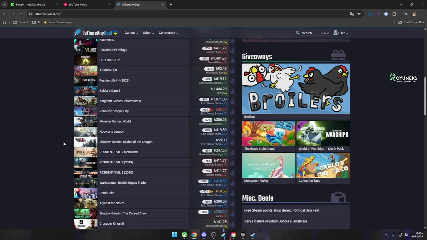Expand the Other dropdown menu

coord(148,33)
